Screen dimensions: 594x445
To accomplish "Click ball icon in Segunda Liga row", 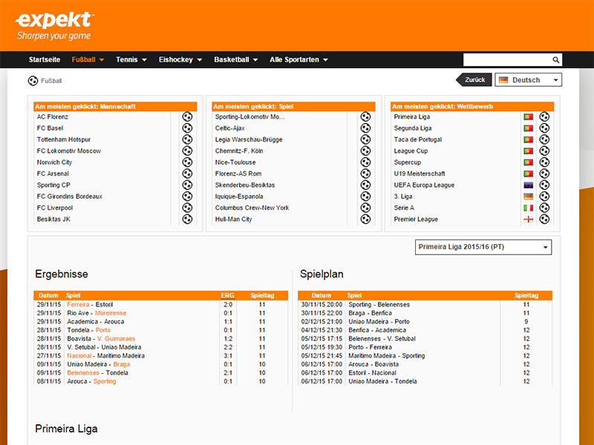I will tap(544, 128).
